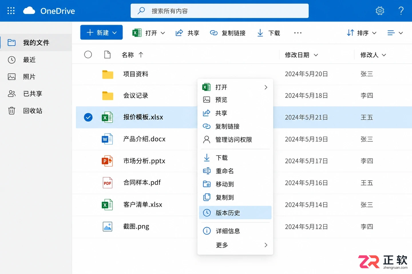
Task: Click the Excel icon of 报价模板.xlsx
Action: coord(107,117)
